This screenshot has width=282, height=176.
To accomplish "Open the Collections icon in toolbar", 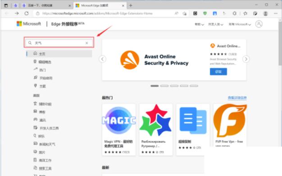I will point(255,14).
